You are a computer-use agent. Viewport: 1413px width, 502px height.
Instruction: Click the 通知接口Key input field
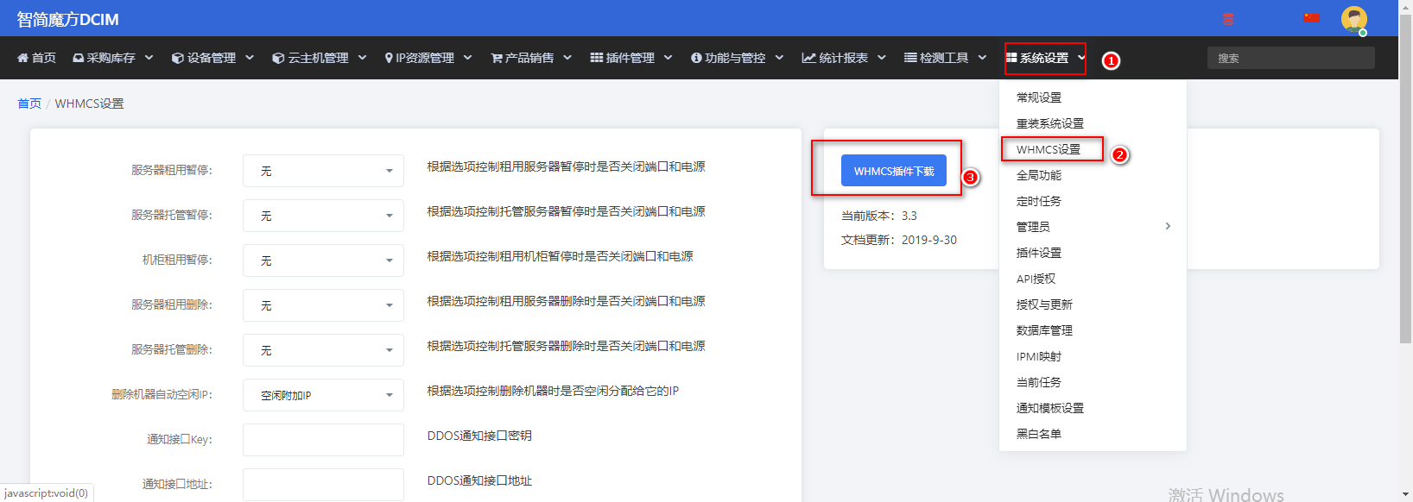[x=323, y=440]
